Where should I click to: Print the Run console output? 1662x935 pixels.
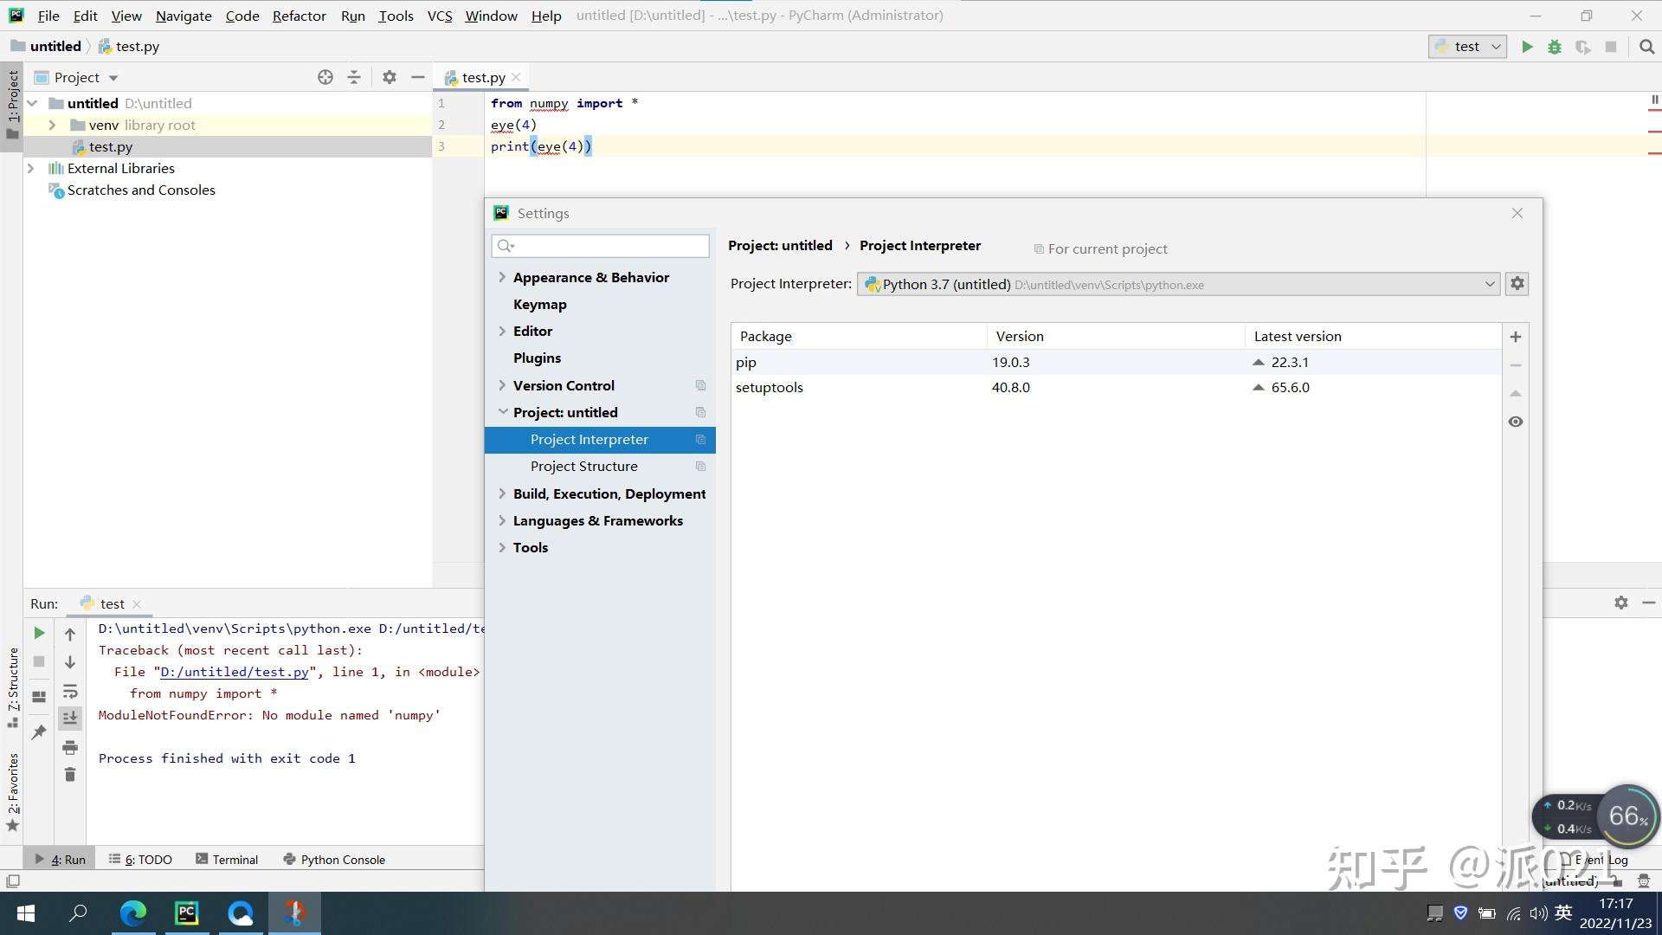tap(70, 747)
